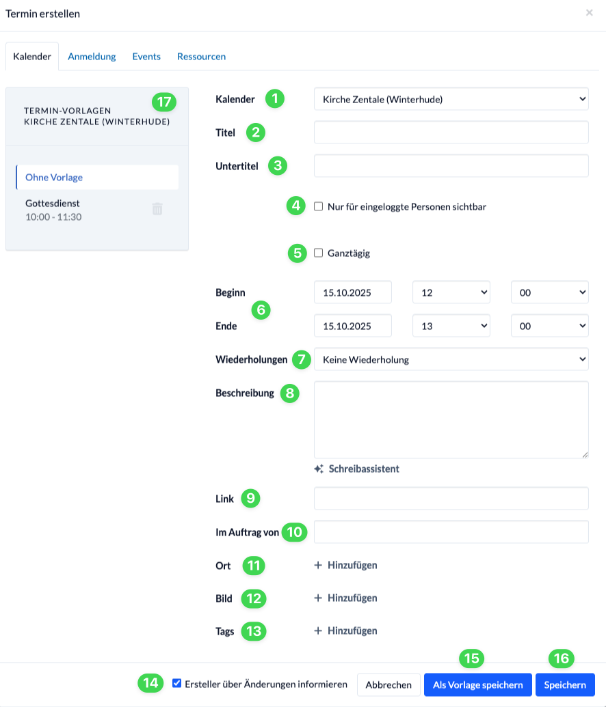Screen dimensions: 606x707
Task: Open the Ende minute dropdown
Action: pos(549,326)
